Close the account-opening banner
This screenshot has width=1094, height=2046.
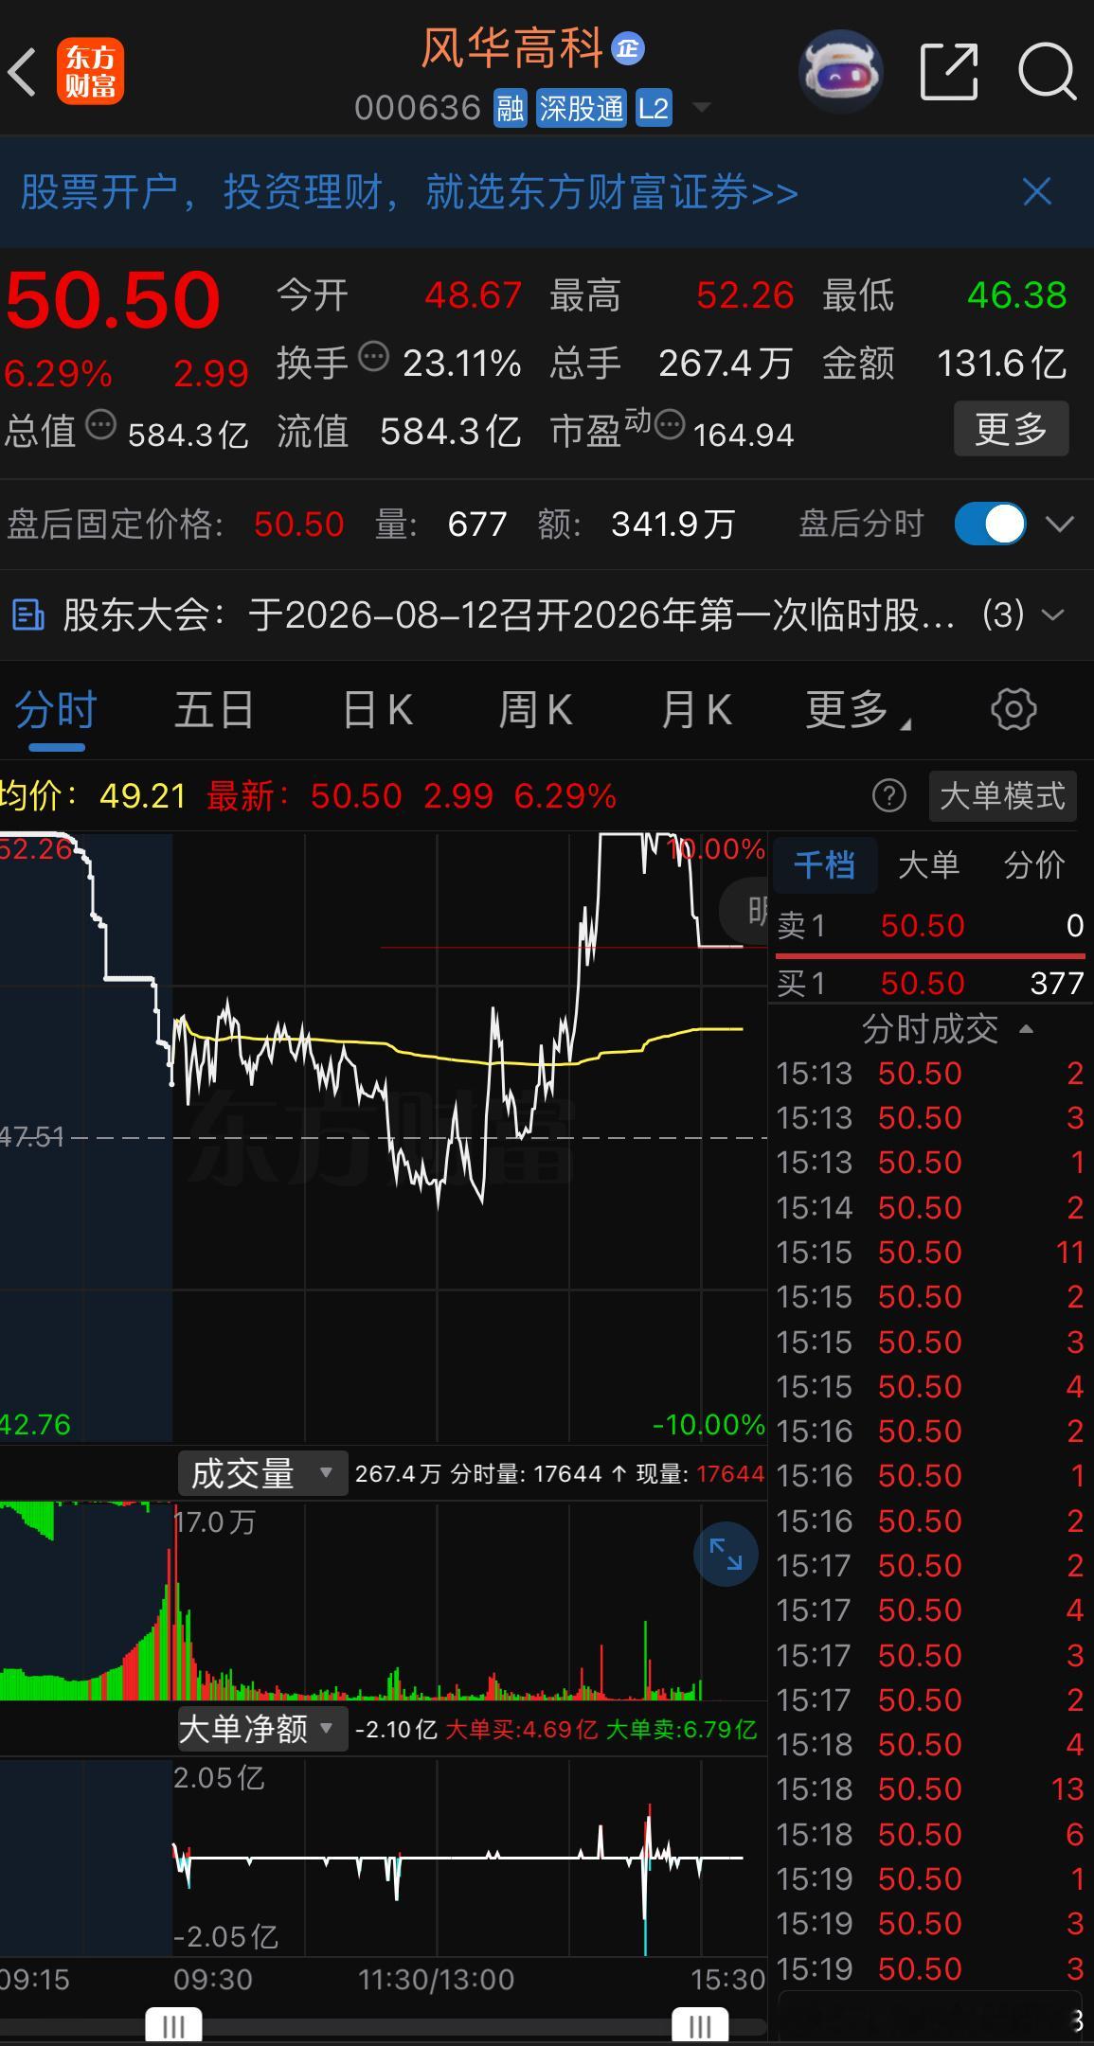coord(1037,192)
